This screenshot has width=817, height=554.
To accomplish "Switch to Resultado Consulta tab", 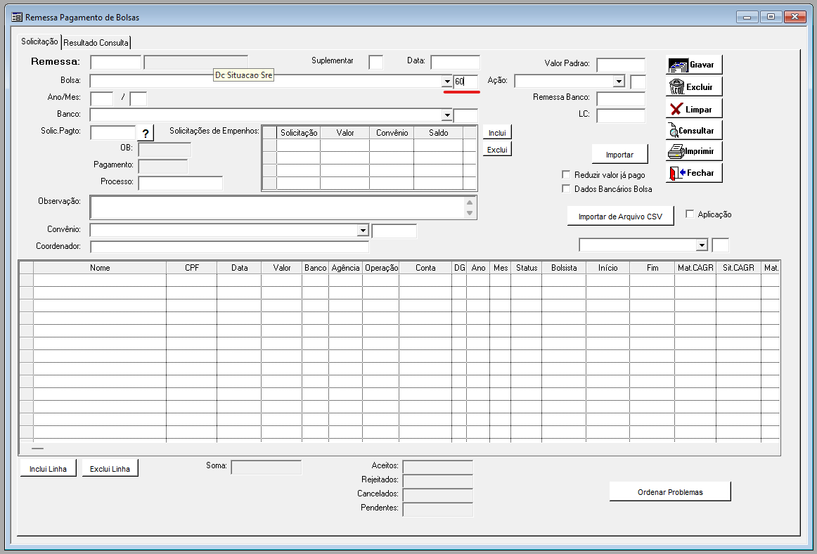I will (x=96, y=43).
